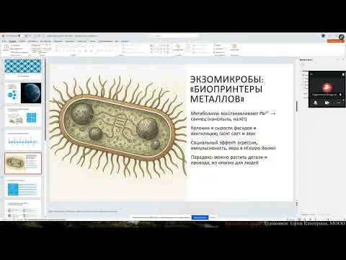
Task: Click the top-right icon of the call overlay
Action: click(x=343, y=74)
